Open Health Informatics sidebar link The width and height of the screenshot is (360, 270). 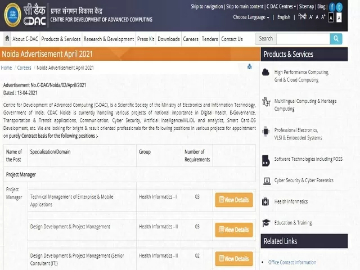coord(291,201)
